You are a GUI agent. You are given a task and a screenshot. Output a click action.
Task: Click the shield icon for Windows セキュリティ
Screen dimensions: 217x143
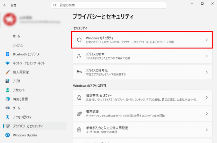(79, 40)
